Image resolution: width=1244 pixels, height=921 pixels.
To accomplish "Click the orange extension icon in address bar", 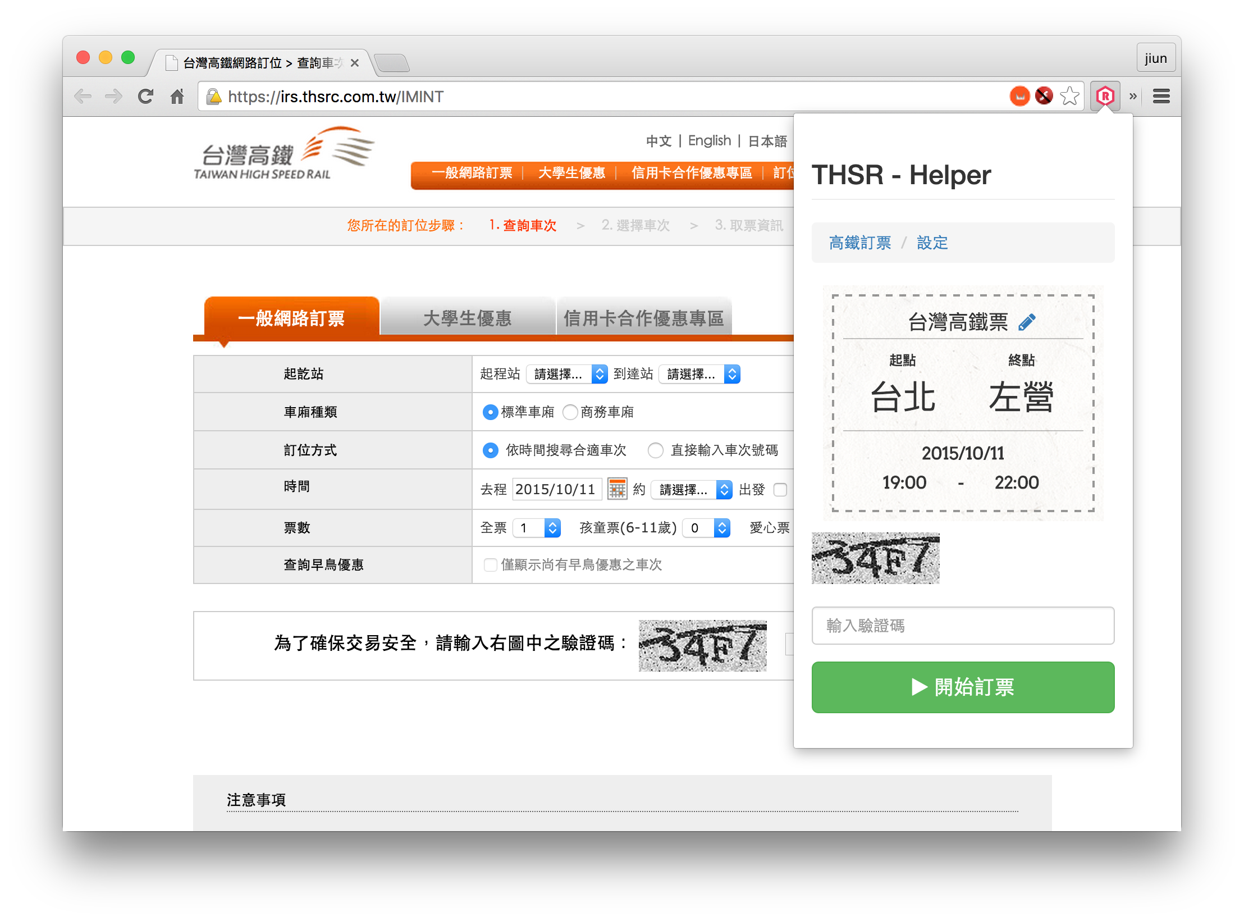I will [1019, 97].
